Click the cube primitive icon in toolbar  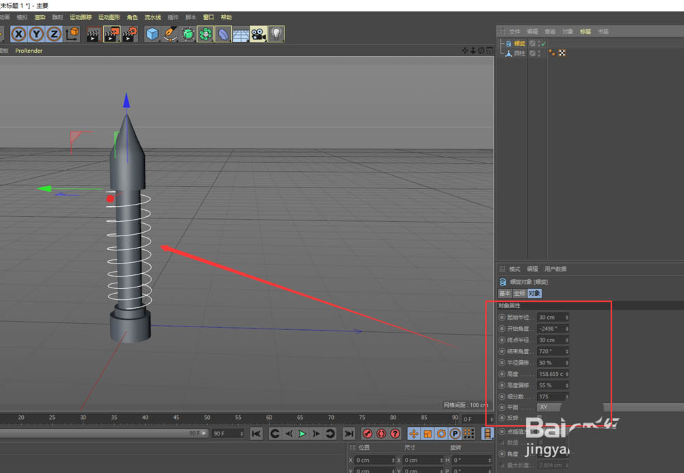point(152,34)
